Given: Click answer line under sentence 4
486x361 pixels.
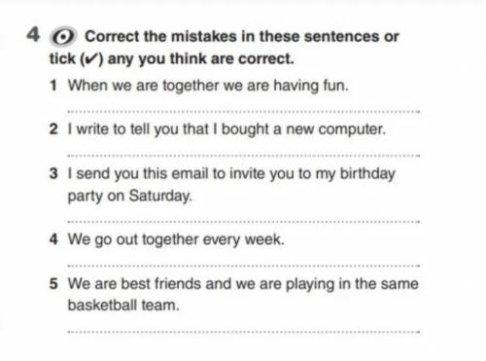Looking at the screenshot, I should coord(243,266).
